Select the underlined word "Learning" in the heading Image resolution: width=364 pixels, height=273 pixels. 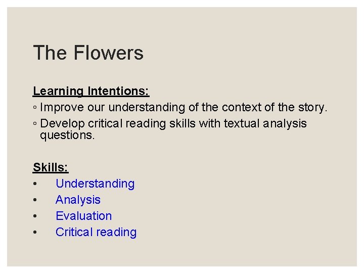tap(58, 91)
